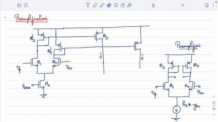Select the Pen tool
The height and width of the screenshot is (122, 218).
tap(95, 5)
